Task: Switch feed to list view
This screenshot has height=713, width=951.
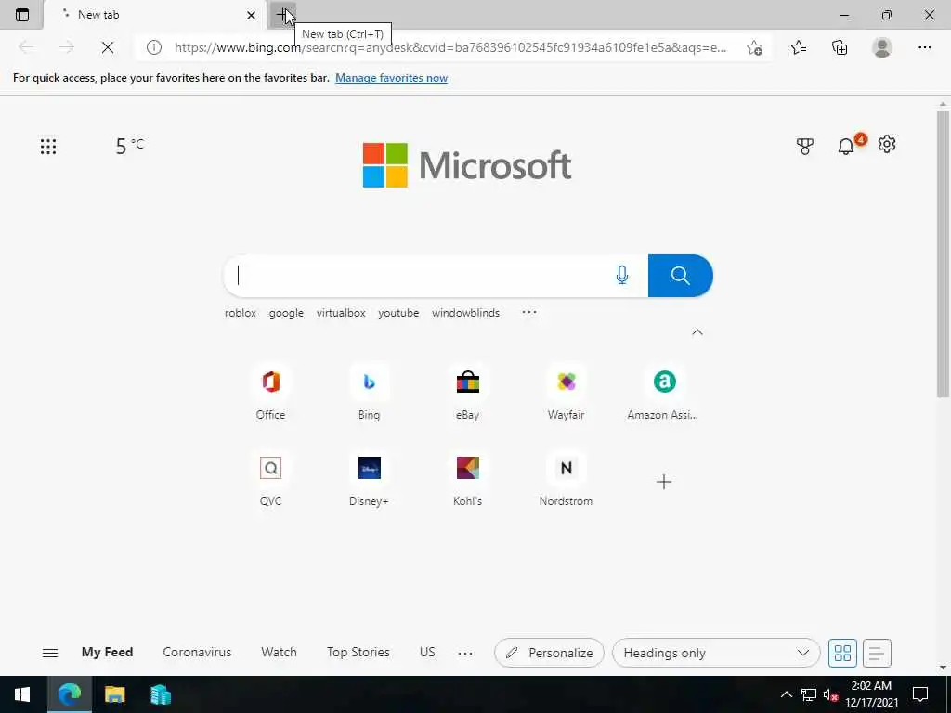Action: click(x=877, y=653)
